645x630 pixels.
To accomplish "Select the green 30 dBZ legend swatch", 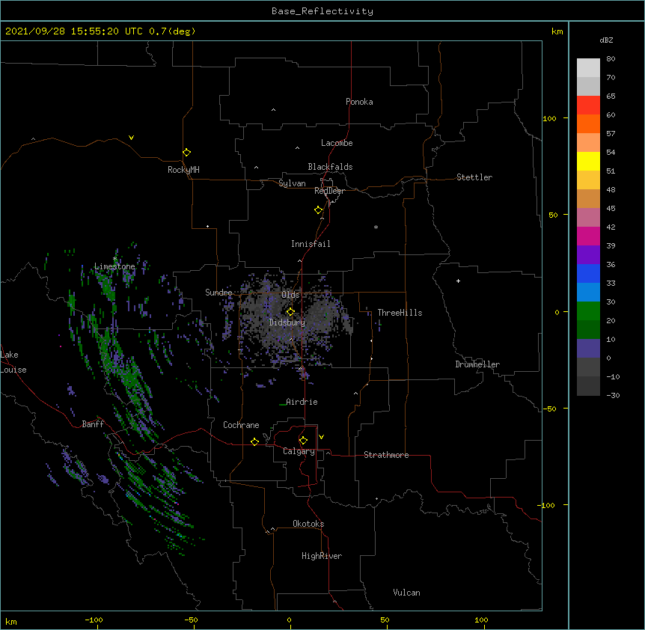I will 588,311.
